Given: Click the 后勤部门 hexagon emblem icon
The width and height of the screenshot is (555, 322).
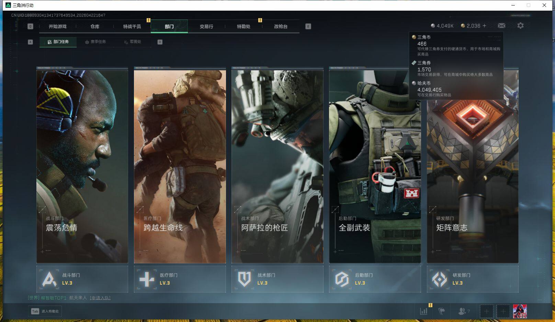Looking at the screenshot, I should (x=342, y=279).
